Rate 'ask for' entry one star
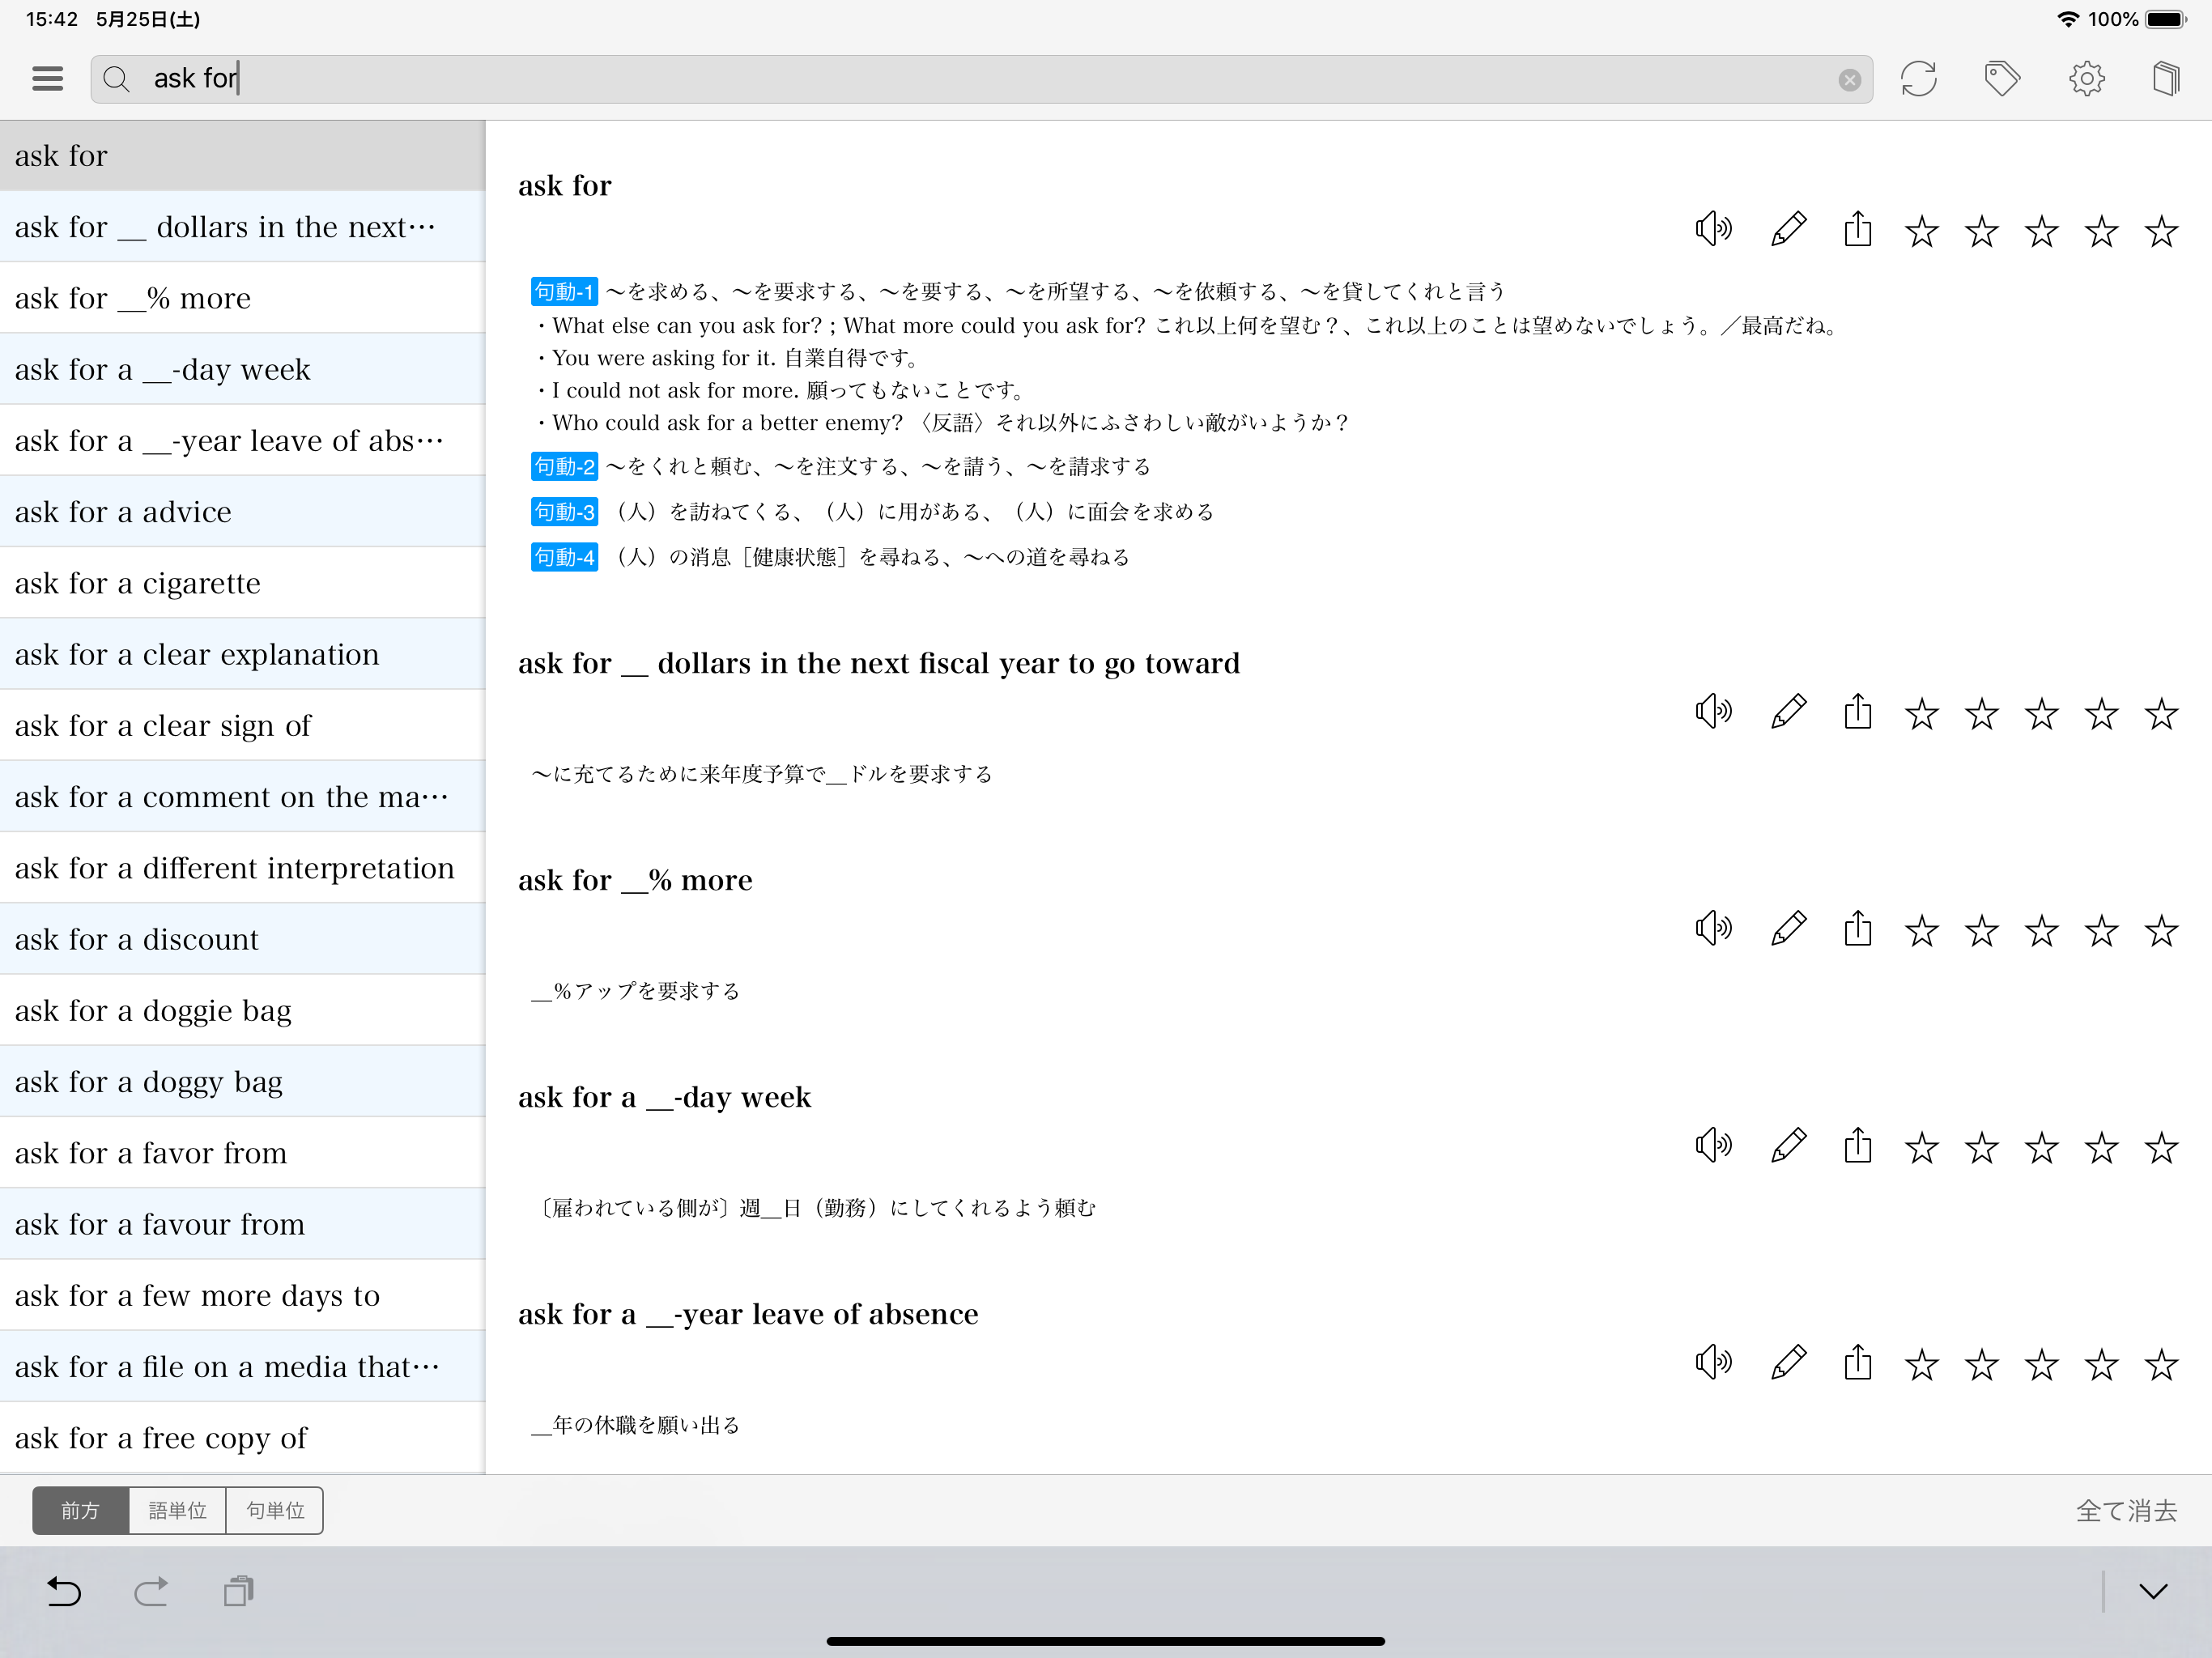Screen dimensions: 2212x1658 point(1921,231)
